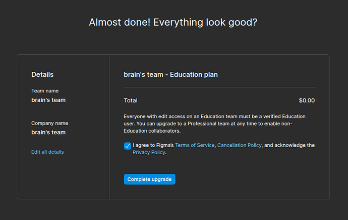The height and width of the screenshot is (220, 348).
Task: Click the Team name label
Action: 45,91
